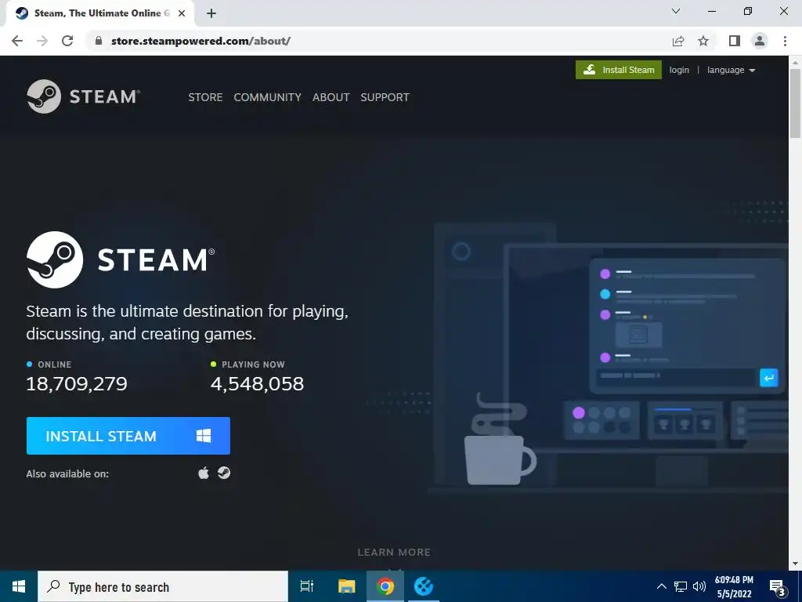Open the tab search chevron

pyautogui.click(x=676, y=11)
